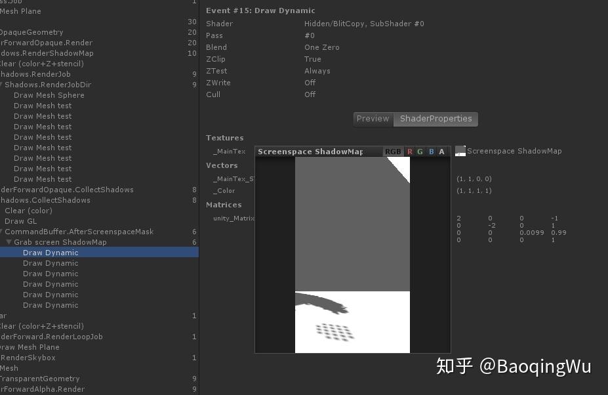The width and height of the screenshot is (608, 395).
Task: Switch to the ShaderProperties tab
Action: (x=436, y=119)
